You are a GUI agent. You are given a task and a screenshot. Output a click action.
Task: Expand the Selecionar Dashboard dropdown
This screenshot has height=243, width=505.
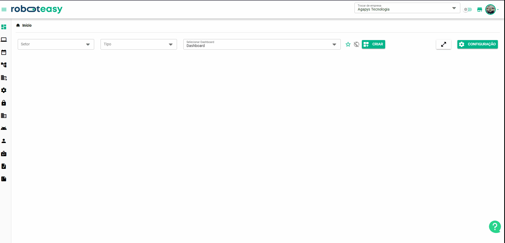coord(262,44)
